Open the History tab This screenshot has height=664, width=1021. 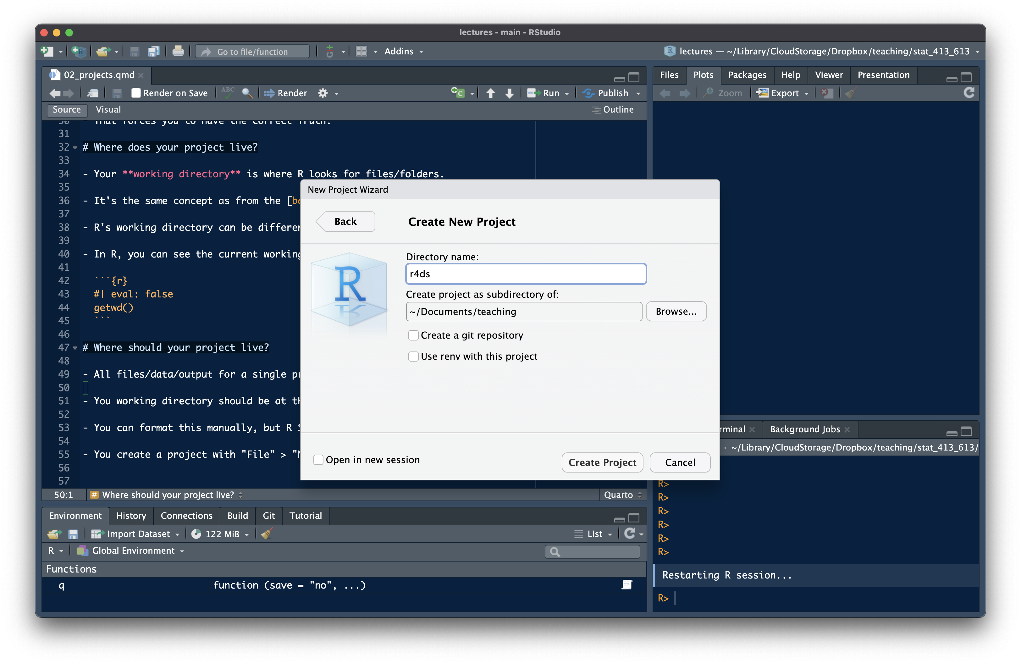coord(131,516)
